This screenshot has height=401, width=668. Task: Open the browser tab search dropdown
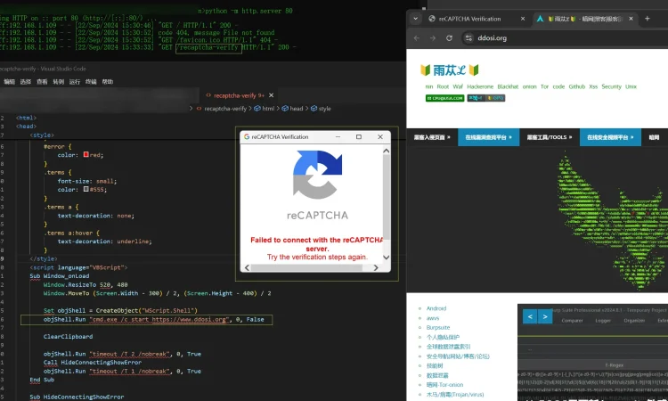click(x=415, y=19)
